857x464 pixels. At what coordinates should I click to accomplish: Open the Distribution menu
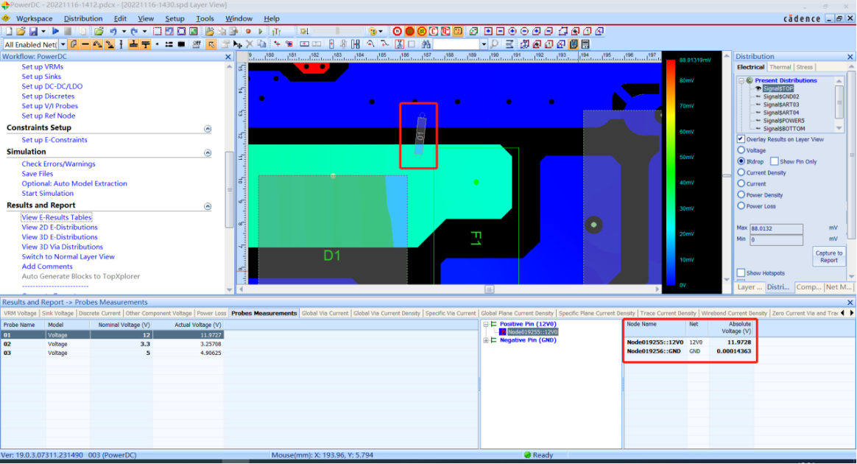coord(83,18)
